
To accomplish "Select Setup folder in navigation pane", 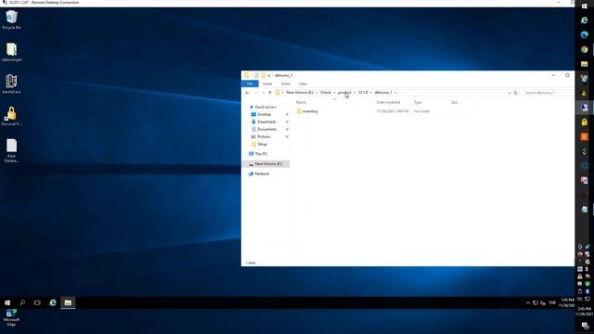I will 262,145.
